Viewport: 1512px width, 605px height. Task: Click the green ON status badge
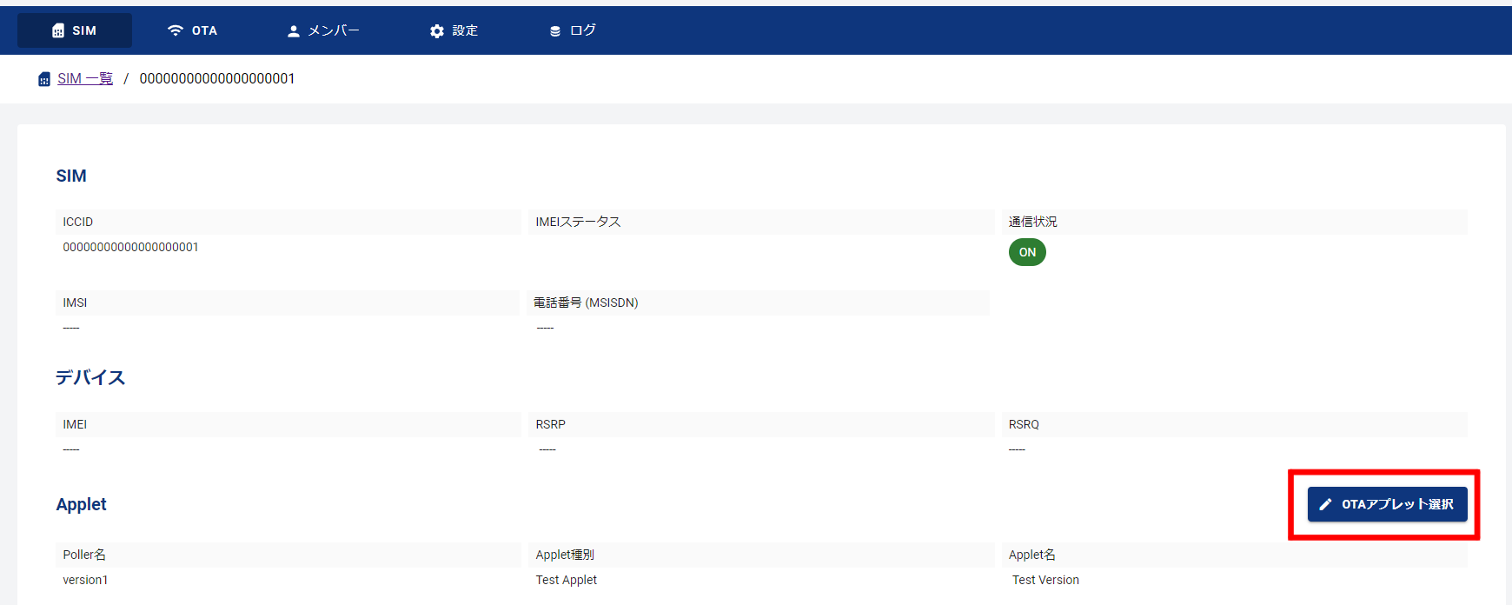1027,252
